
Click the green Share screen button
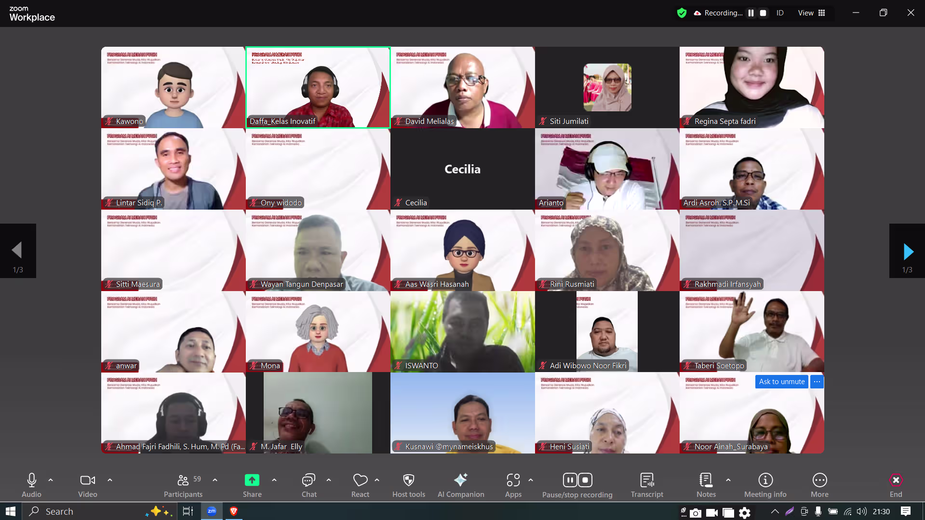point(252,485)
